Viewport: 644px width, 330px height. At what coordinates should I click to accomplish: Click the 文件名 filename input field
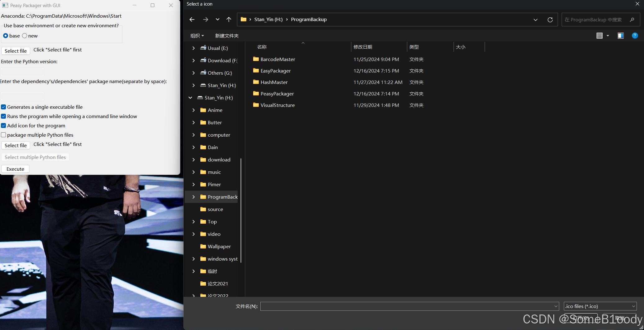click(409, 306)
